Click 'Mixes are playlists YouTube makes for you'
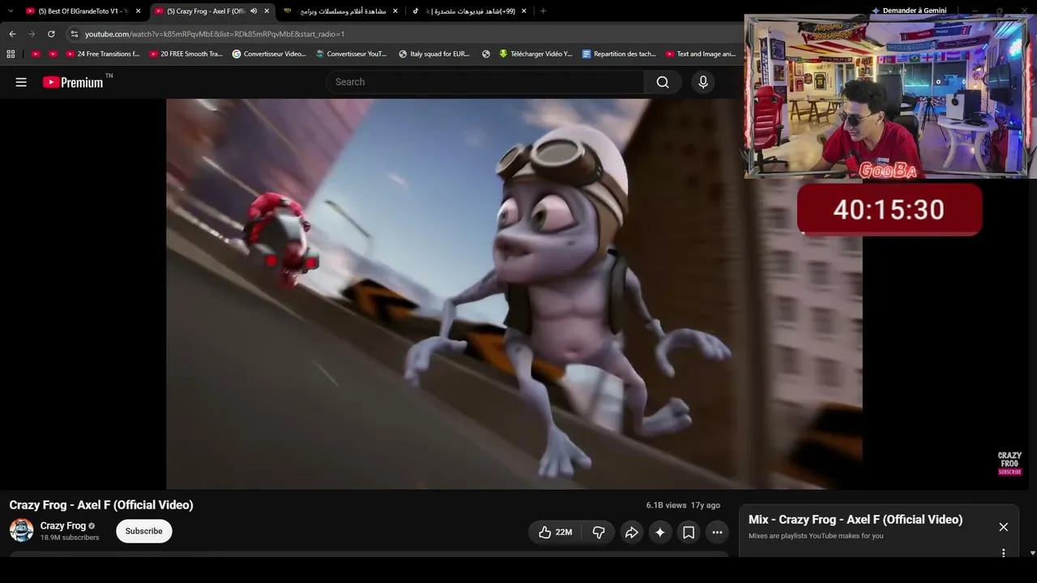 pos(816,536)
